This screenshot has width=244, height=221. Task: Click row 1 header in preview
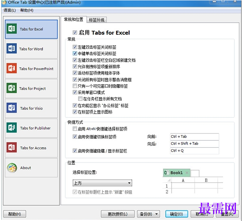pos(167,186)
